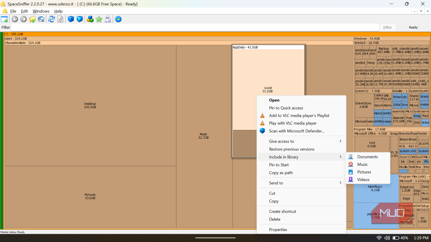431x242 pixels.
Task: Choose Scan with Microsoft Defender
Action: (301, 131)
